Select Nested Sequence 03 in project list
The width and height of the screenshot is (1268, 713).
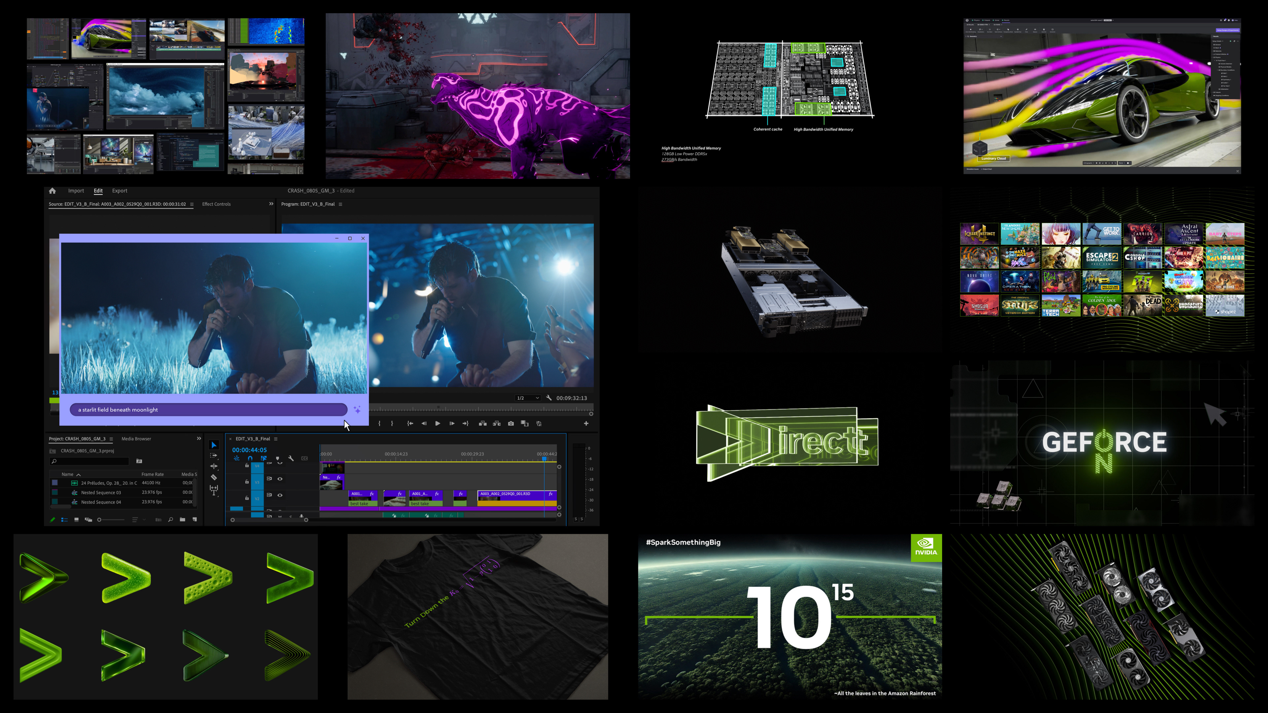[101, 492]
